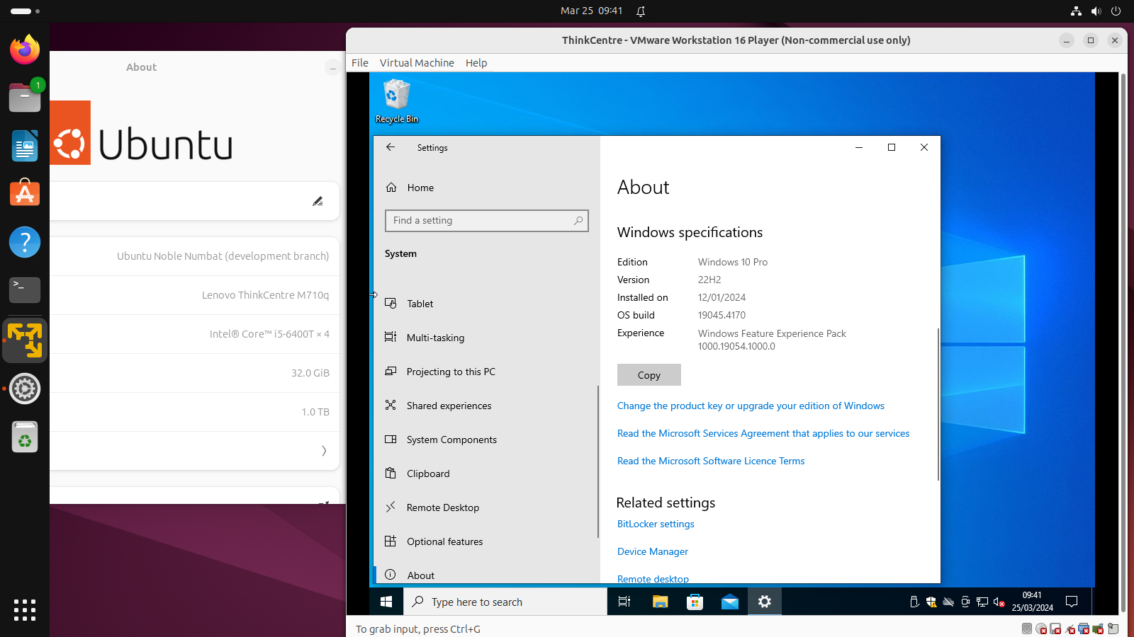Select Remote Desktop in Settings sidebar
This screenshot has width=1134, height=637.
pos(442,507)
